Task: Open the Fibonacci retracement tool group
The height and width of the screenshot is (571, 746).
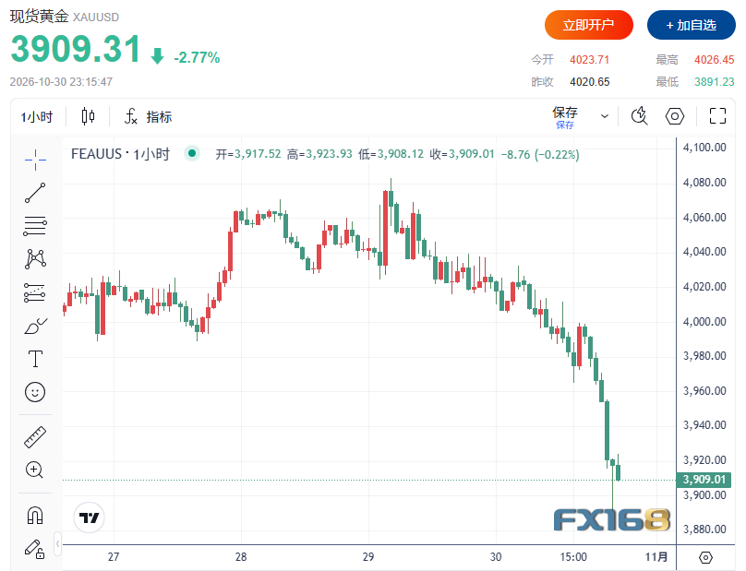Action: [x=35, y=226]
